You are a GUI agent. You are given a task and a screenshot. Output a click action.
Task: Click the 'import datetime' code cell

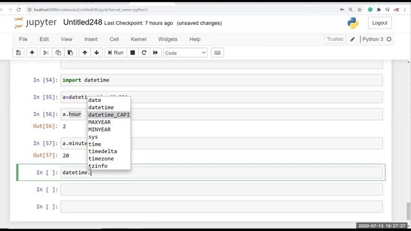(222, 80)
